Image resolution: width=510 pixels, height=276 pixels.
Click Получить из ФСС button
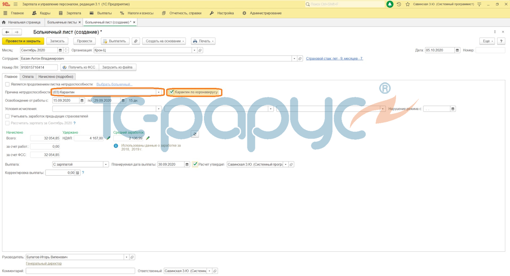79,67
